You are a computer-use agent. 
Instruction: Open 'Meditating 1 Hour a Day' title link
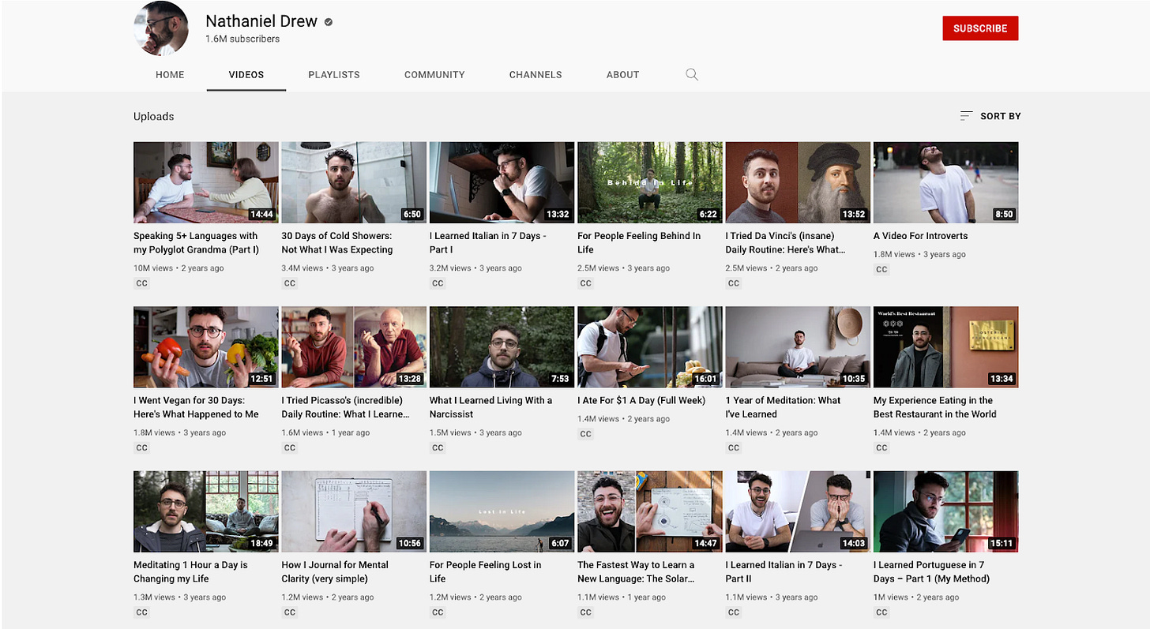190,571
